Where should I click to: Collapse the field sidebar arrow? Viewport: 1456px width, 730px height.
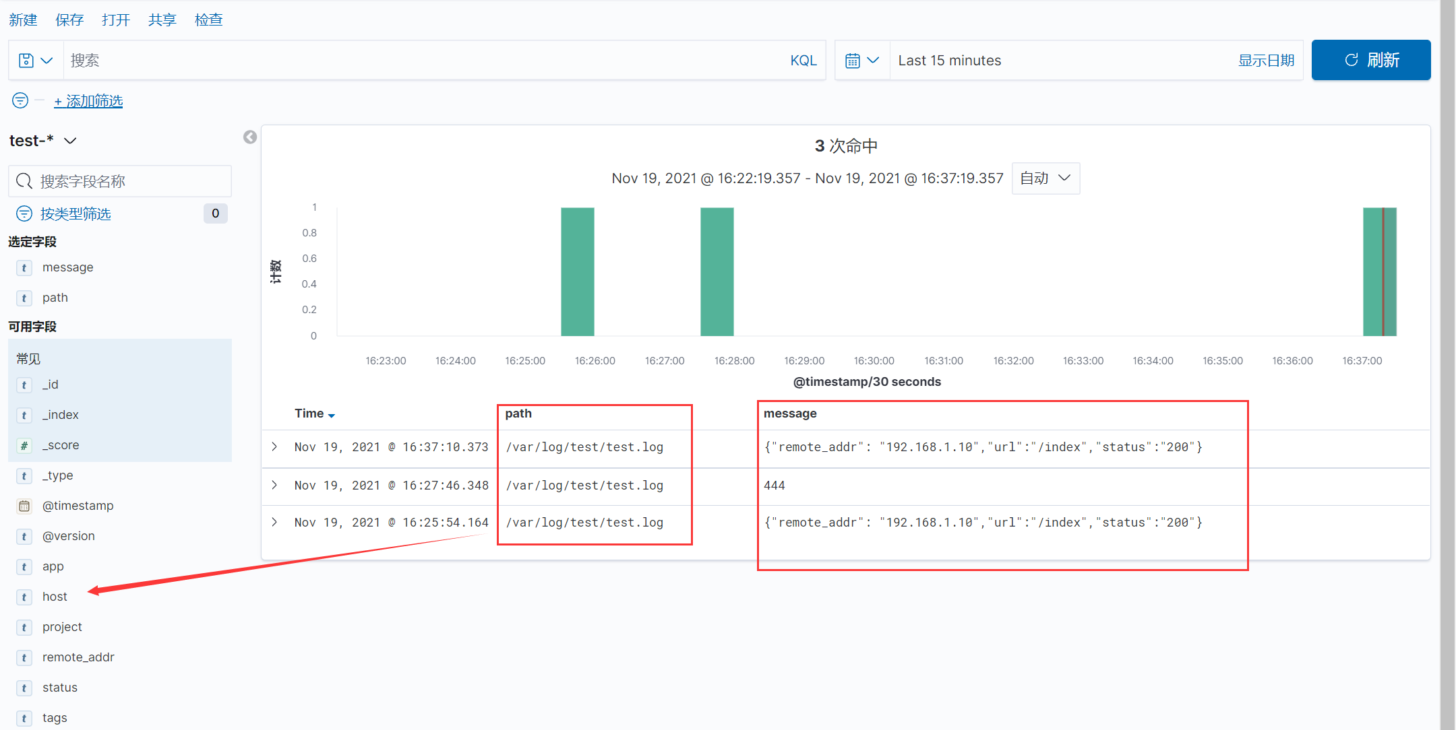(x=250, y=137)
